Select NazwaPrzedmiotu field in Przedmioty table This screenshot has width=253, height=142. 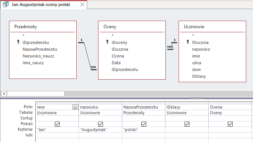click(x=40, y=49)
